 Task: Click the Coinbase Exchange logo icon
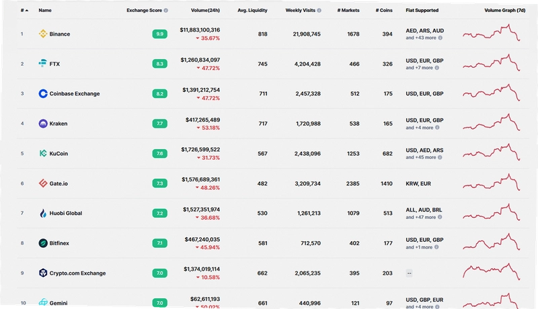coord(43,93)
